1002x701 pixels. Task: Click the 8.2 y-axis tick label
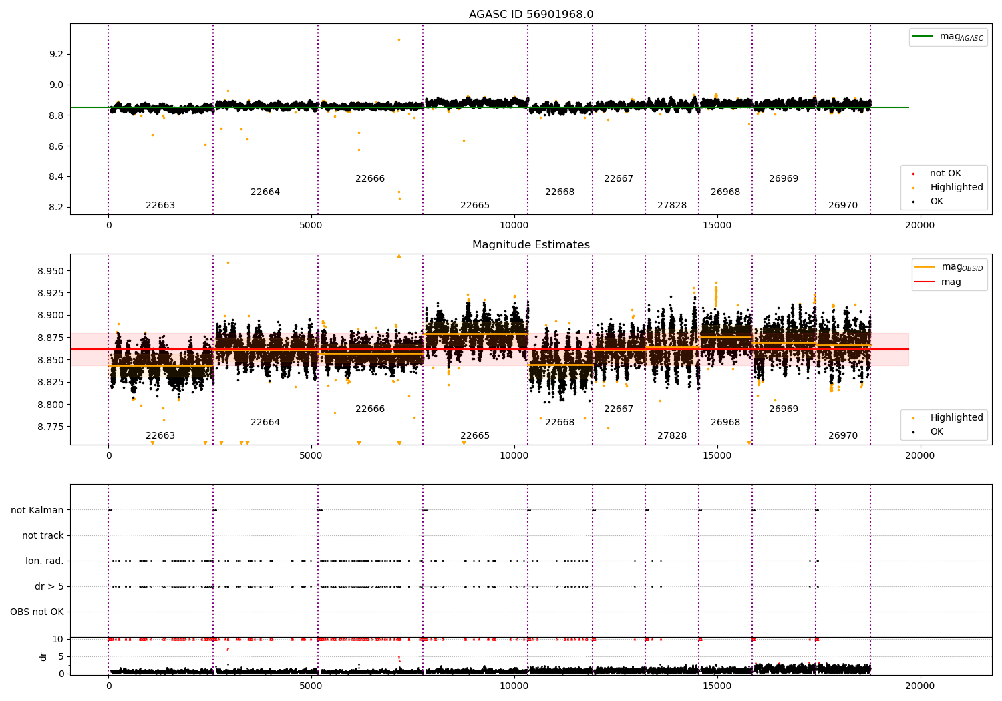click(x=56, y=208)
